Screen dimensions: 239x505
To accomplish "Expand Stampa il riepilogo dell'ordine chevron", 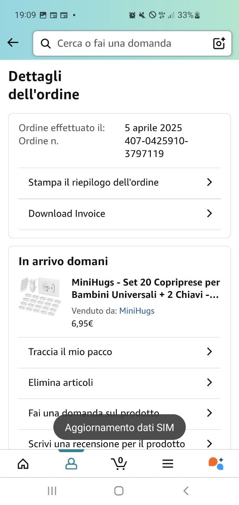I will [x=209, y=182].
